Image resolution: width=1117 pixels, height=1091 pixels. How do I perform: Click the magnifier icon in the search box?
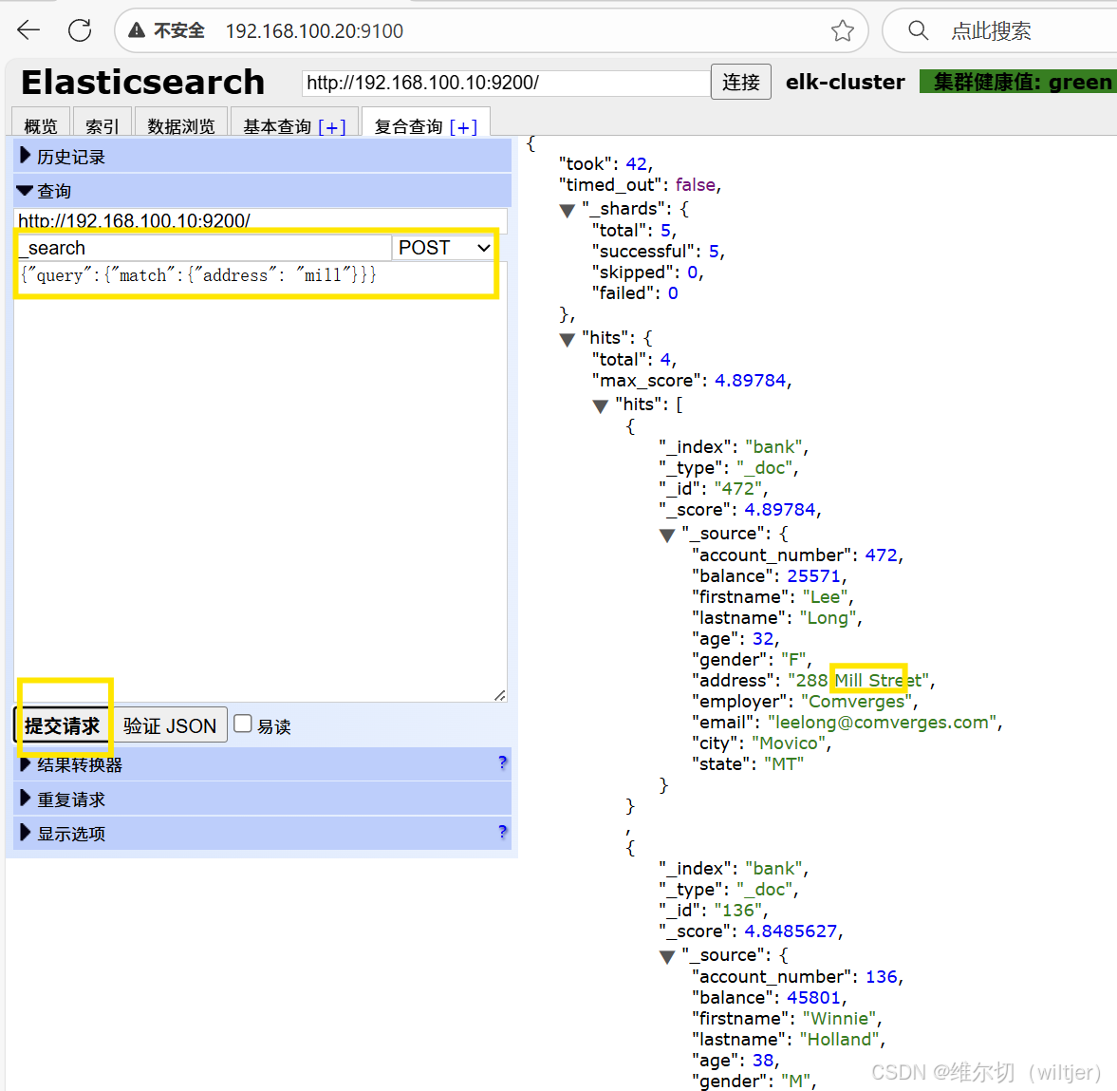click(x=919, y=30)
